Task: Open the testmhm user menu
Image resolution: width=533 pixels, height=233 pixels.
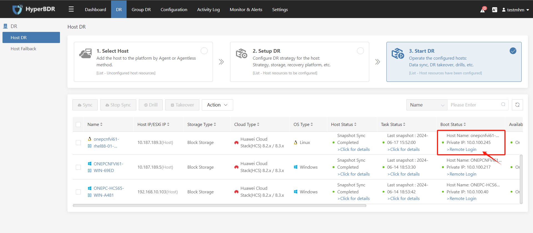Action: [x=515, y=10]
